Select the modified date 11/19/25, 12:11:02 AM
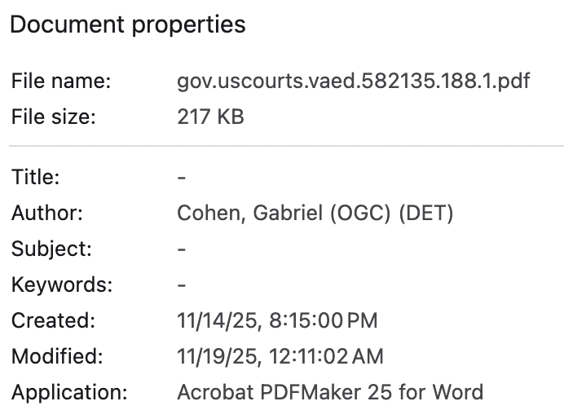This screenshot has height=419, width=564. (280, 356)
